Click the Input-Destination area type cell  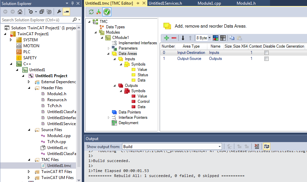pyautogui.click(x=191, y=53)
